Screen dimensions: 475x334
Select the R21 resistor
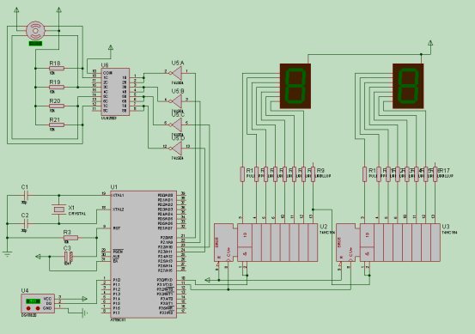[x=57, y=124]
